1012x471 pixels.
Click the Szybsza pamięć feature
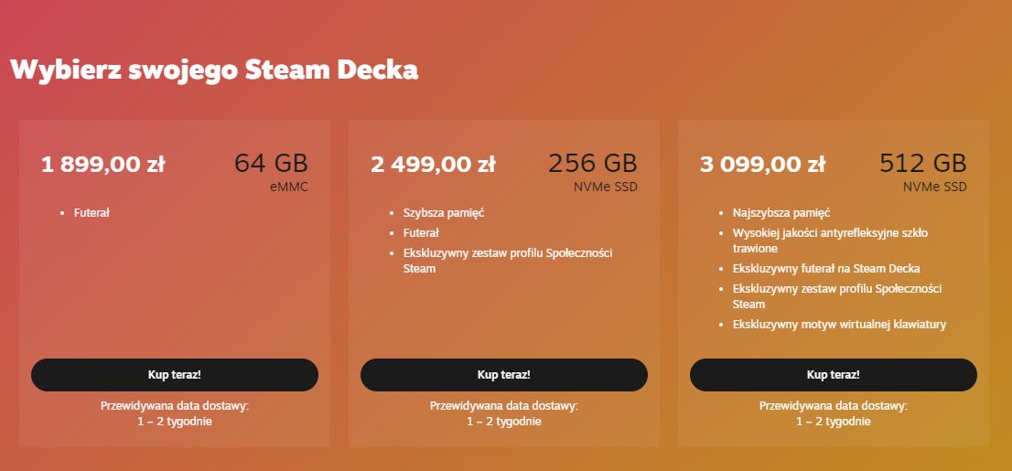point(443,213)
